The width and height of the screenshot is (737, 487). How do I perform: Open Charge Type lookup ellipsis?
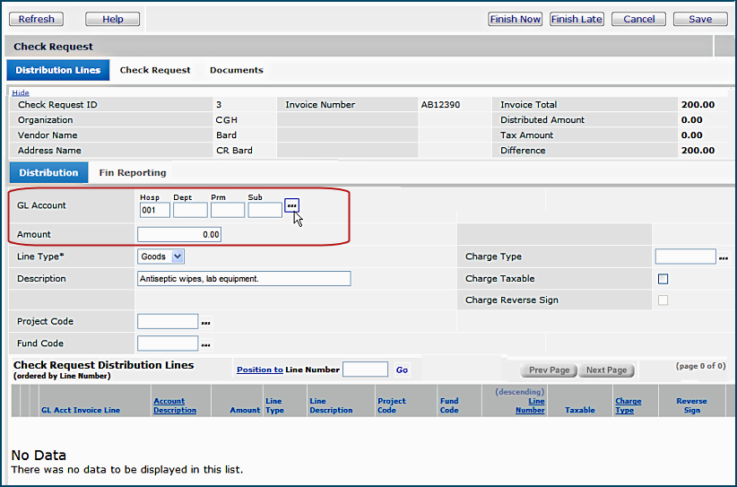[x=724, y=257]
